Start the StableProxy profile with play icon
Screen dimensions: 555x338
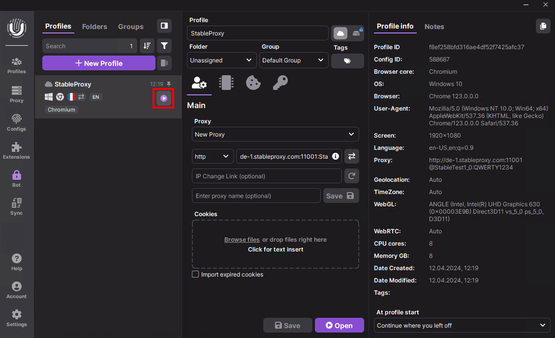point(163,98)
